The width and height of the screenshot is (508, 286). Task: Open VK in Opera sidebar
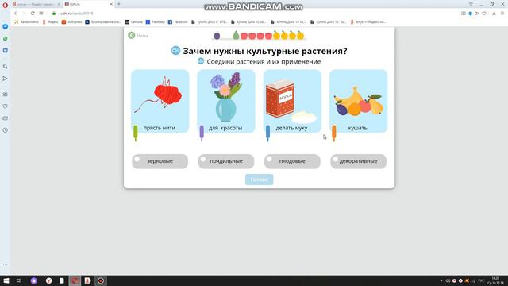point(6,51)
